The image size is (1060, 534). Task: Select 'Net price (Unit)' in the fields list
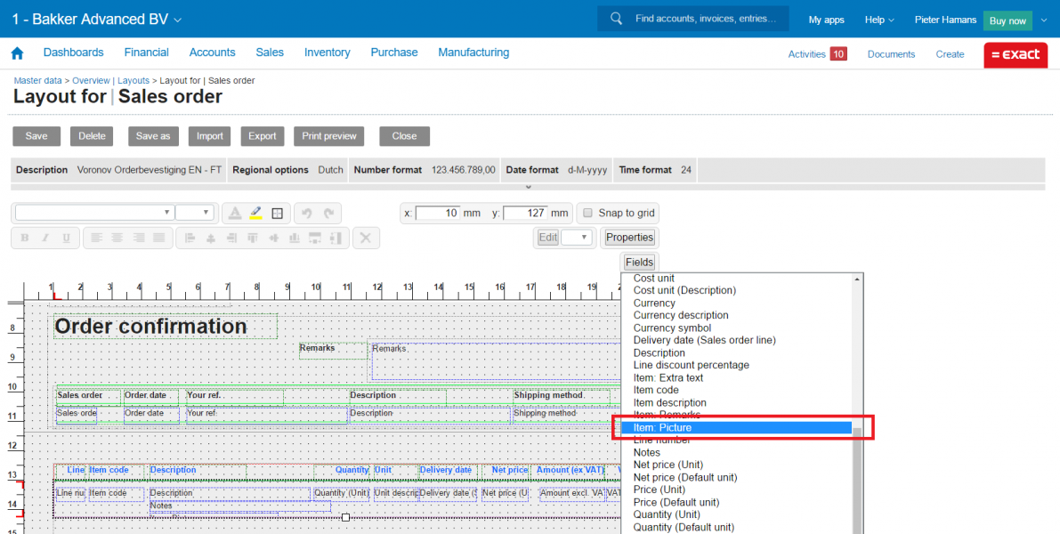(x=668, y=465)
